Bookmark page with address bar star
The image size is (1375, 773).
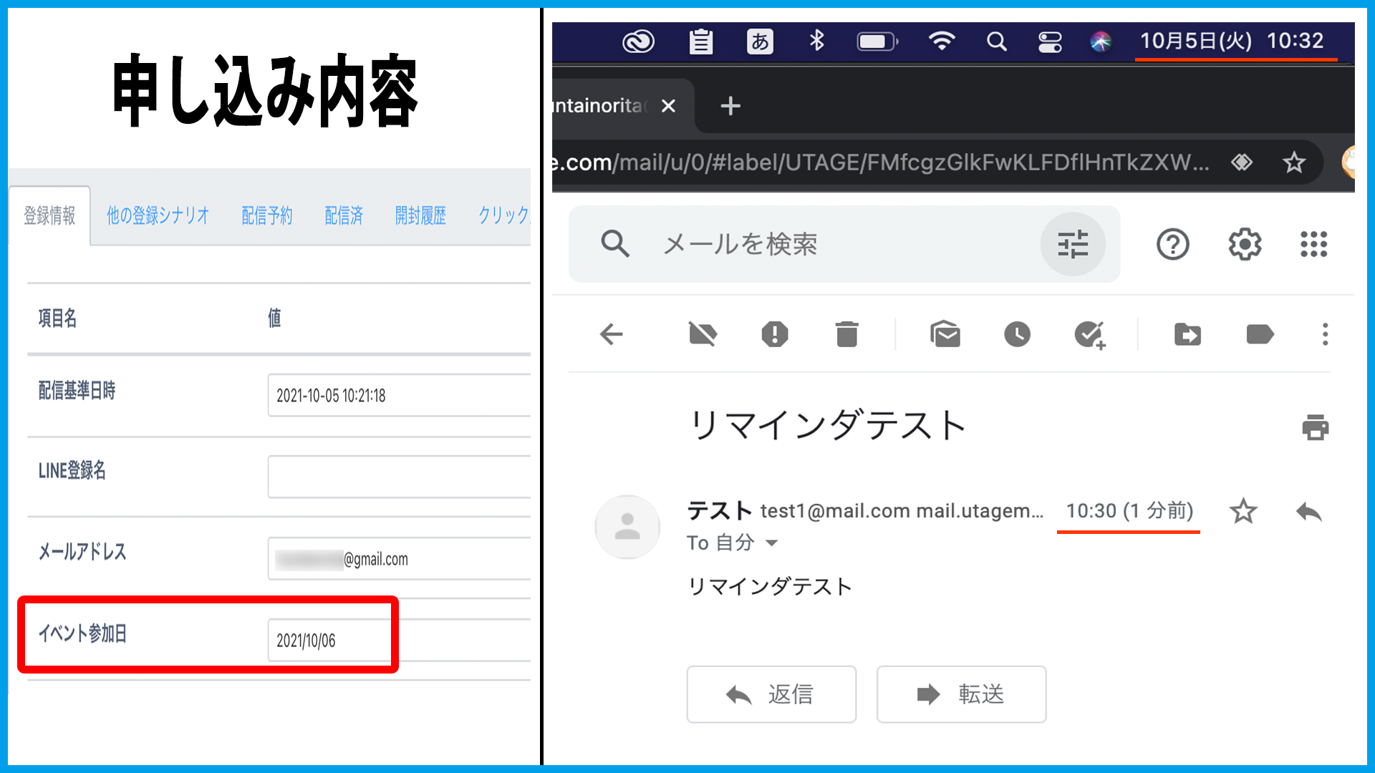(1293, 162)
